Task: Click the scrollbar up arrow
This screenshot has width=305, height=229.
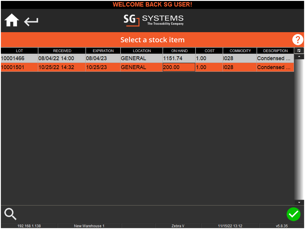Action: pos(299,56)
